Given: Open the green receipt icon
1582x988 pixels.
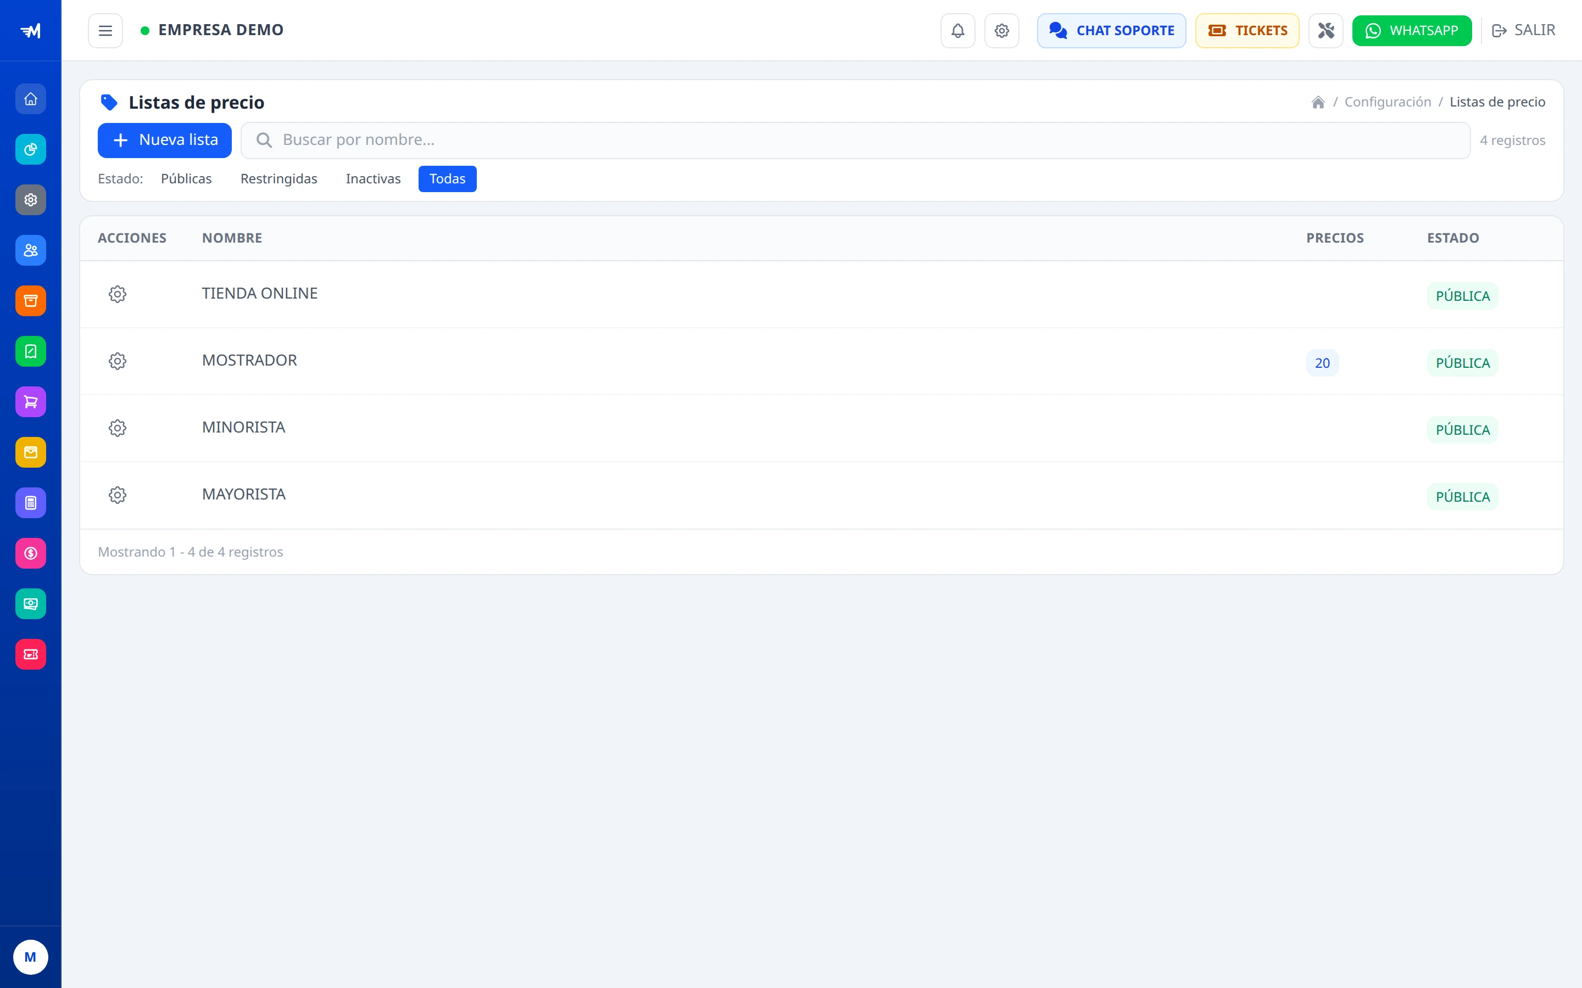Looking at the screenshot, I should (31, 351).
